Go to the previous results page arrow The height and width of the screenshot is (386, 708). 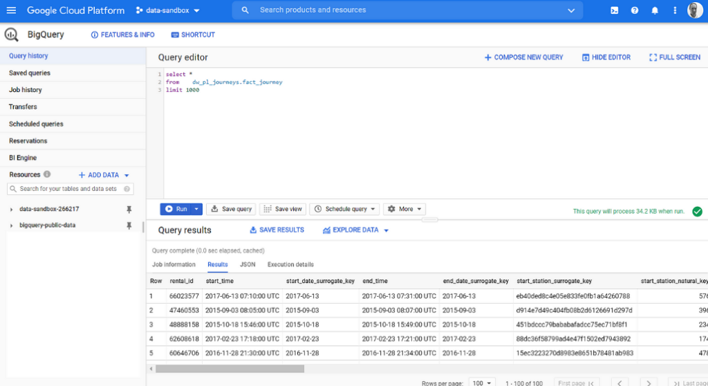pyautogui.click(x=619, y=383)
